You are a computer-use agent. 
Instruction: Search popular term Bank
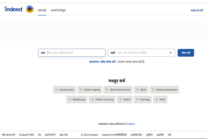coord(141,90)
